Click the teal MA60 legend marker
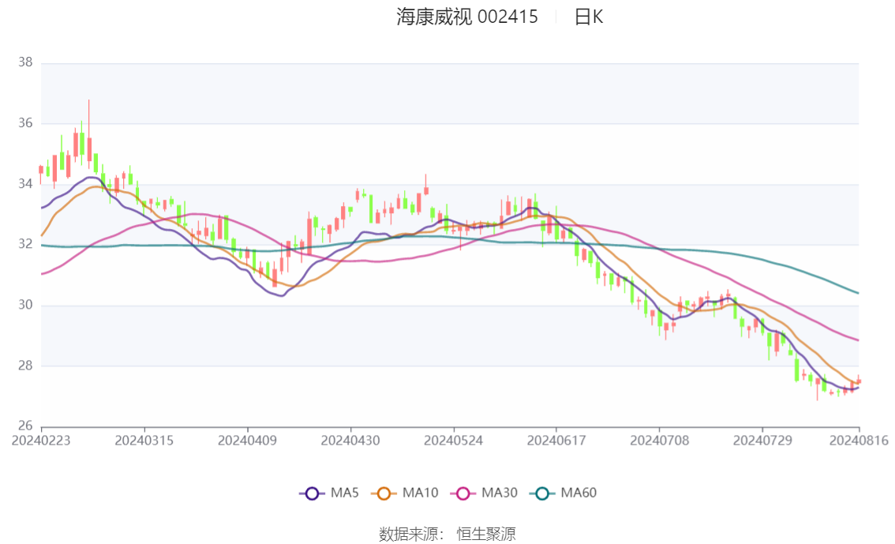 click(542, 493)
